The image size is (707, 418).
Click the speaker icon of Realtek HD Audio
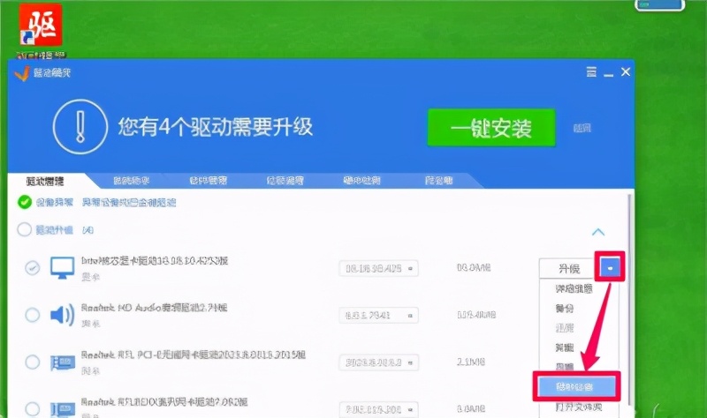tap(62, 315)
